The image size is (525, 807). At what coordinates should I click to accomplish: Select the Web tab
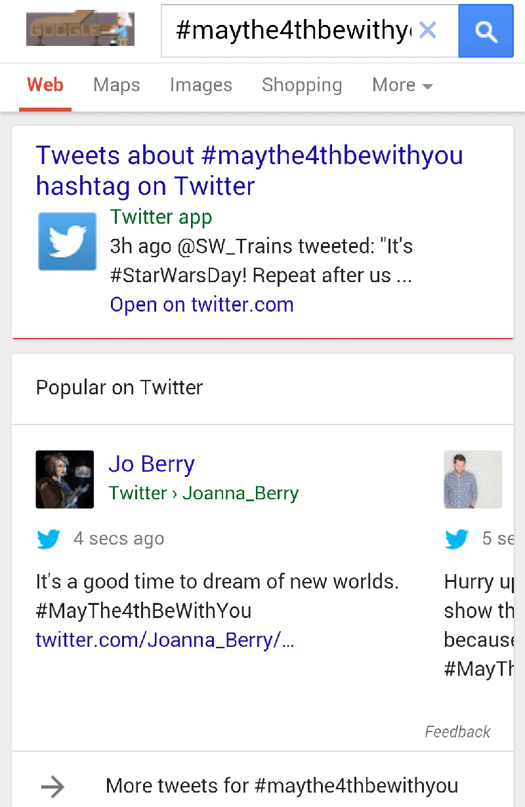pos(45,85)
